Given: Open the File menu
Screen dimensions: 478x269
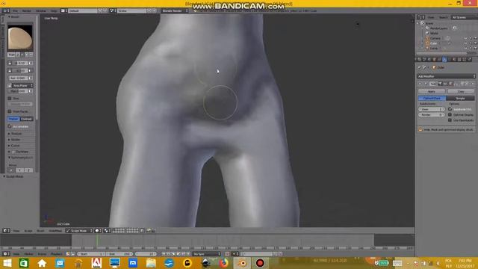Looking at the screenshot, I should point(15,10).
